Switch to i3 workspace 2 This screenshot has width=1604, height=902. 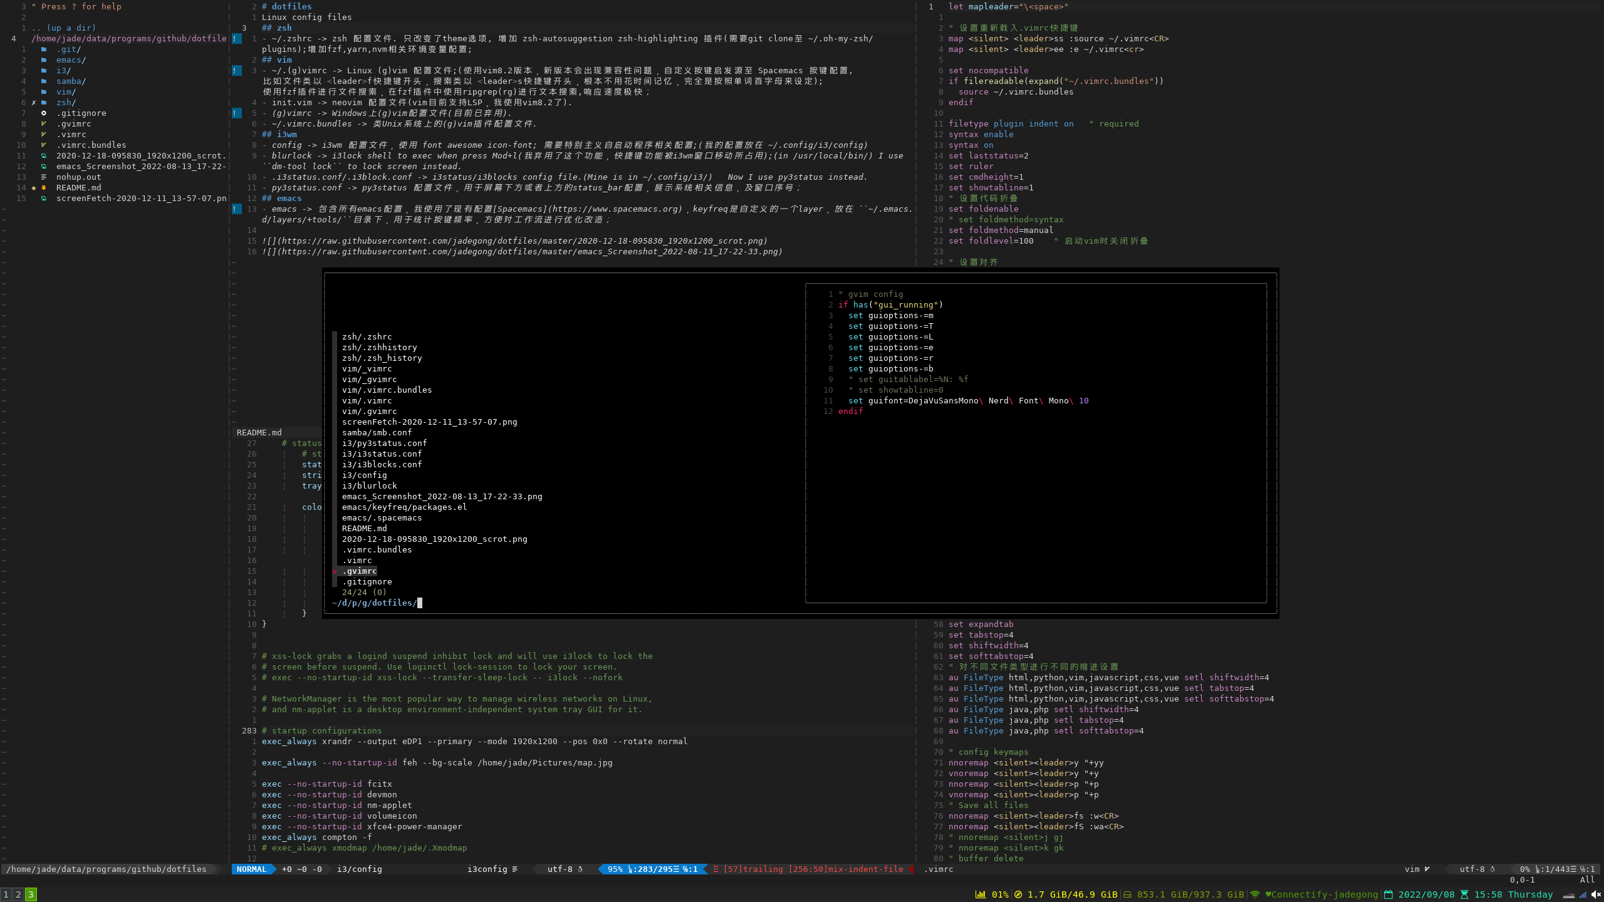pyautogui.click(x=18, y=894)
